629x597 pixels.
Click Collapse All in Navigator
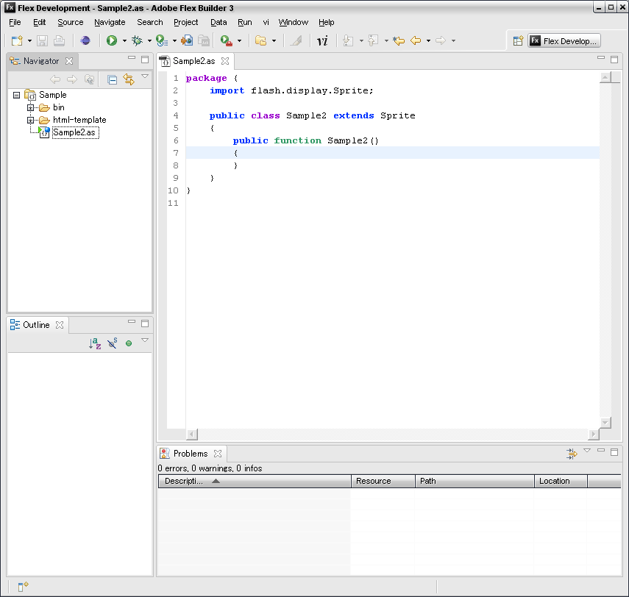(x=112, y=79)
